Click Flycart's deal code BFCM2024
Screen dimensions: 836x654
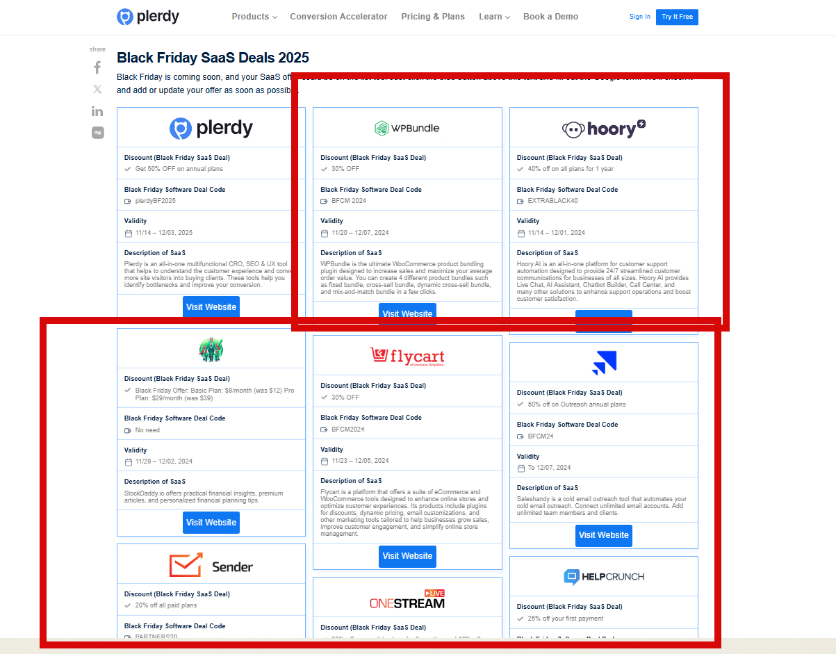point(348,430)
